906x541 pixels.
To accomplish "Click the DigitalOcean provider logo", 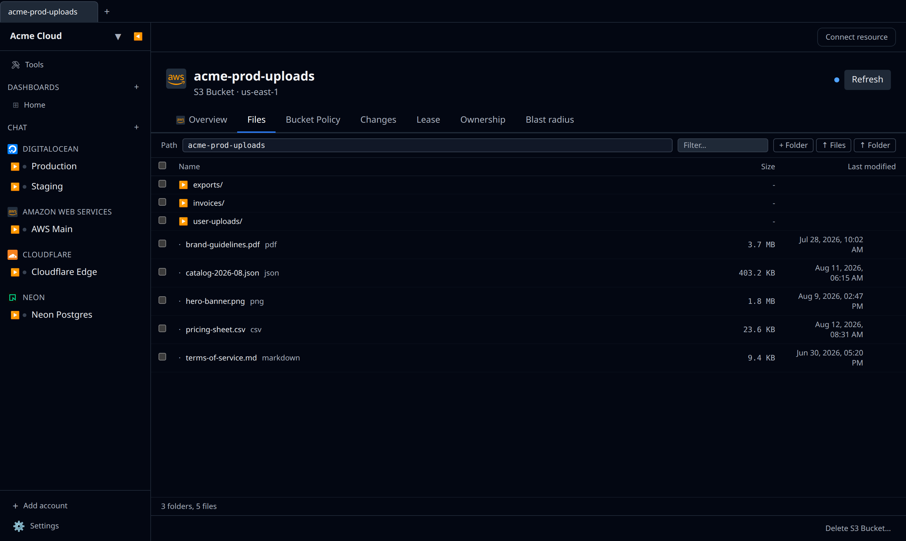I will 13,149.
